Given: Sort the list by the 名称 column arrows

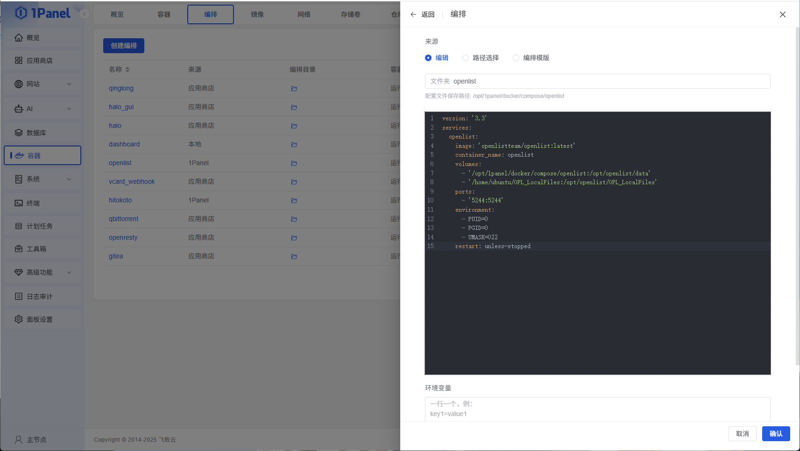Looking at the screenshot, I should tap(127, 69).
